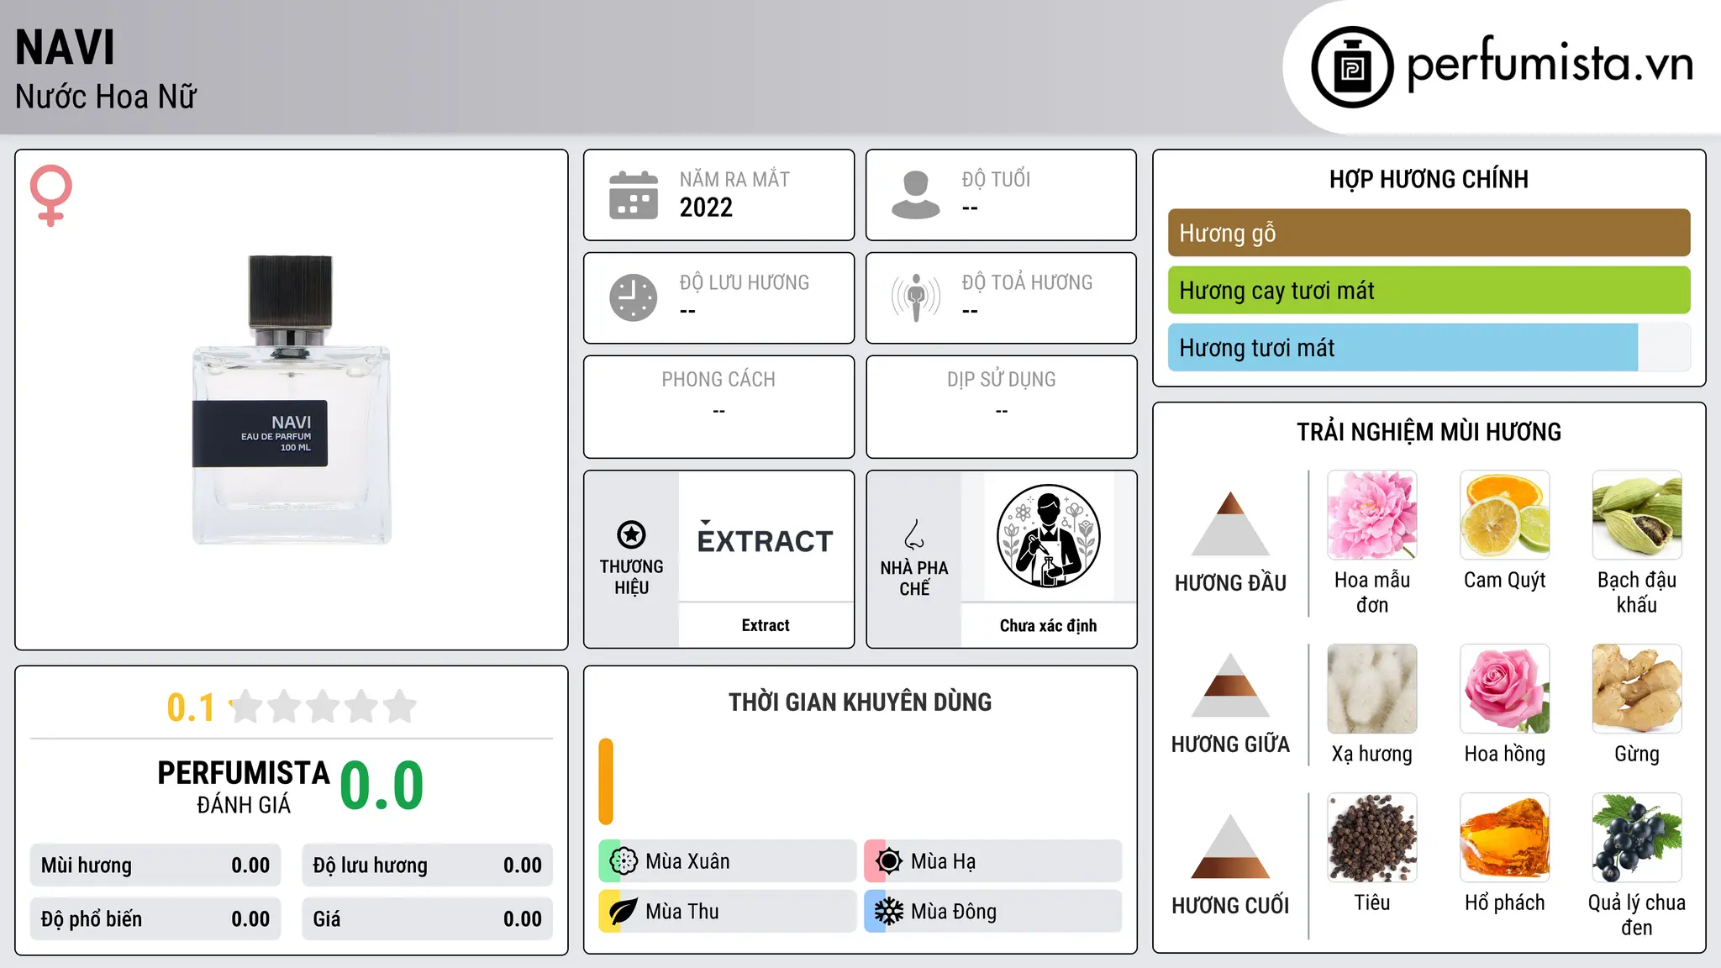Select the Xạ hương musk thumbnail

(x=1372, y=689)
